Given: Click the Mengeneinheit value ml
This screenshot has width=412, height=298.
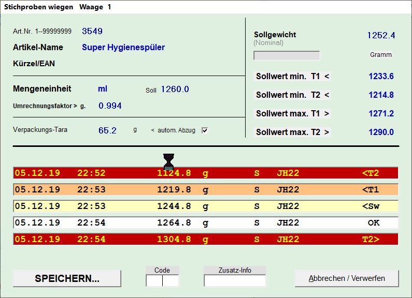Looking at the screenshot, I should 103,89.
